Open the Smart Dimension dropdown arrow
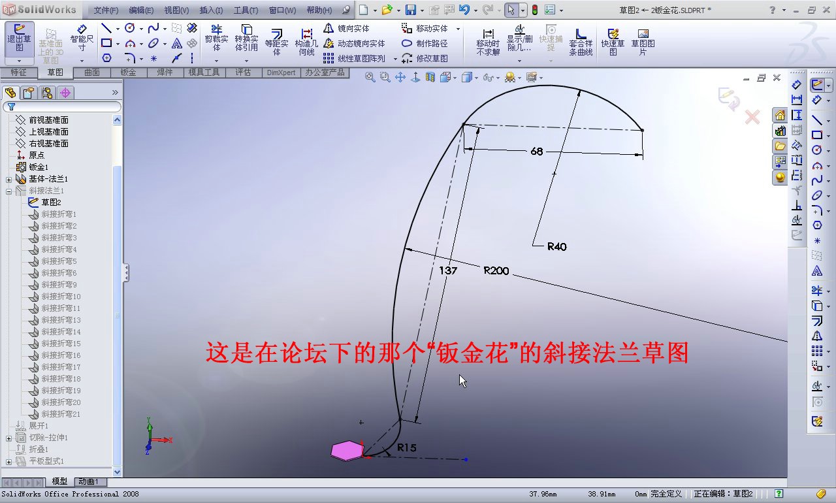836x503 pixels. [x=82, y=61]
